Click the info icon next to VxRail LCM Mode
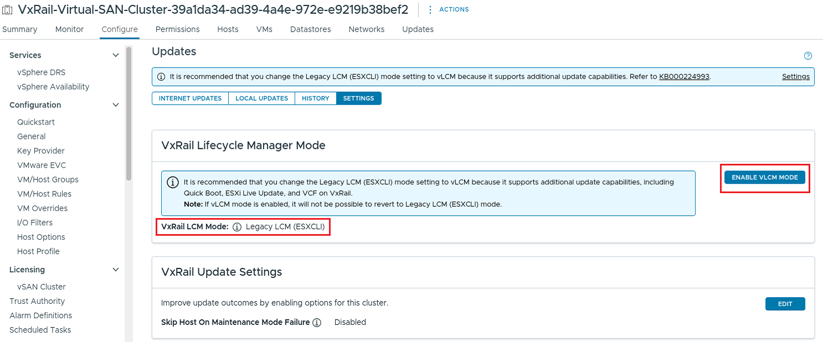Image resolution: width=823 pixels, height=342 pixels. [237, 226]
